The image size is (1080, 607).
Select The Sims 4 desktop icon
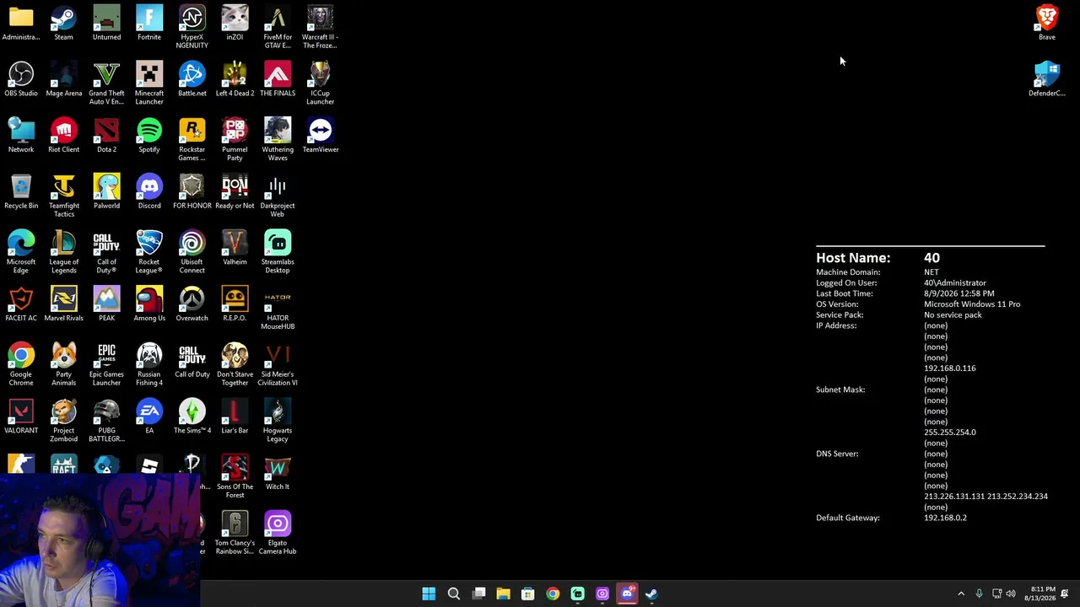tap(192, 416)
